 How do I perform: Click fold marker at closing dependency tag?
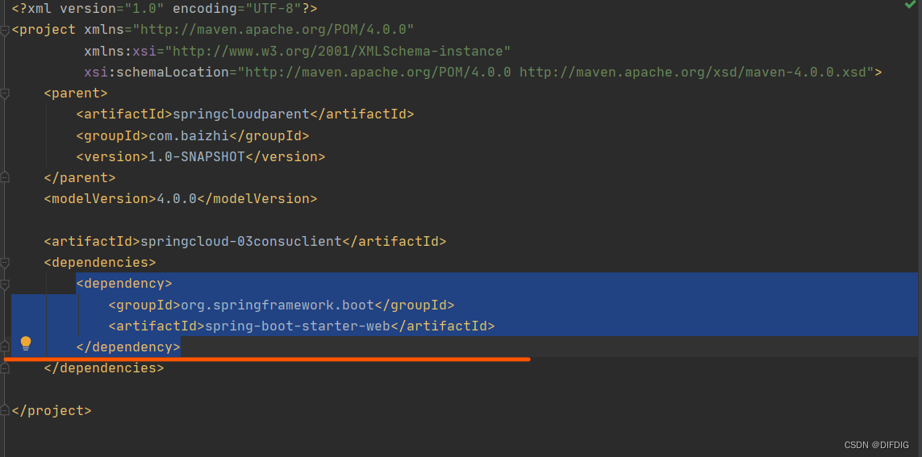click(x=5, y=346)
